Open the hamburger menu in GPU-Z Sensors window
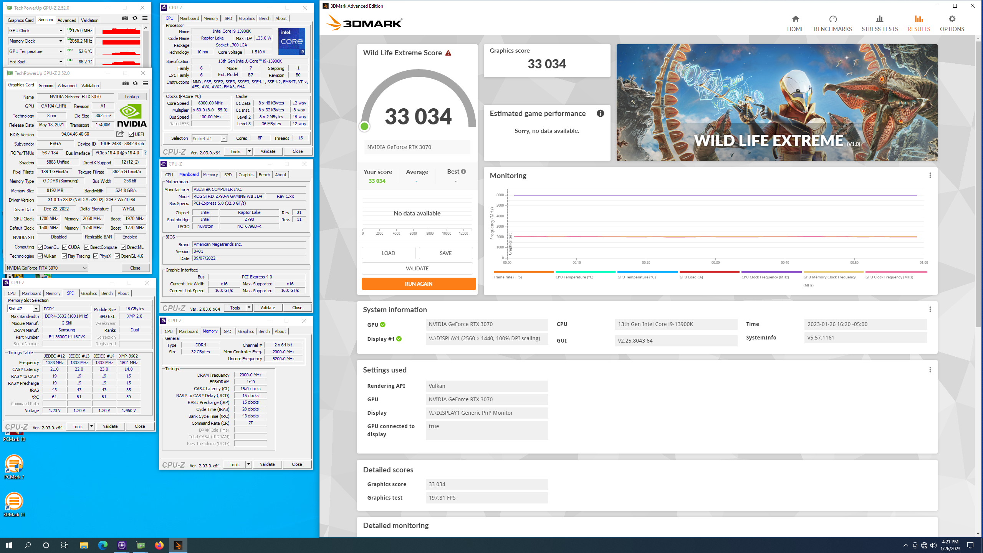 coord(145,18)
